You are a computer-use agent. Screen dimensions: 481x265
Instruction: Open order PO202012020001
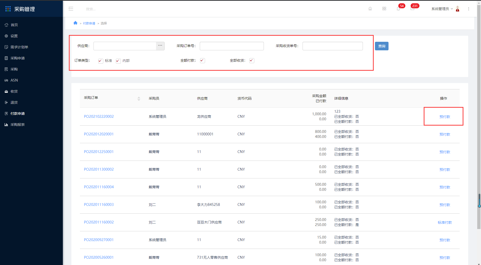click(99, 134)
